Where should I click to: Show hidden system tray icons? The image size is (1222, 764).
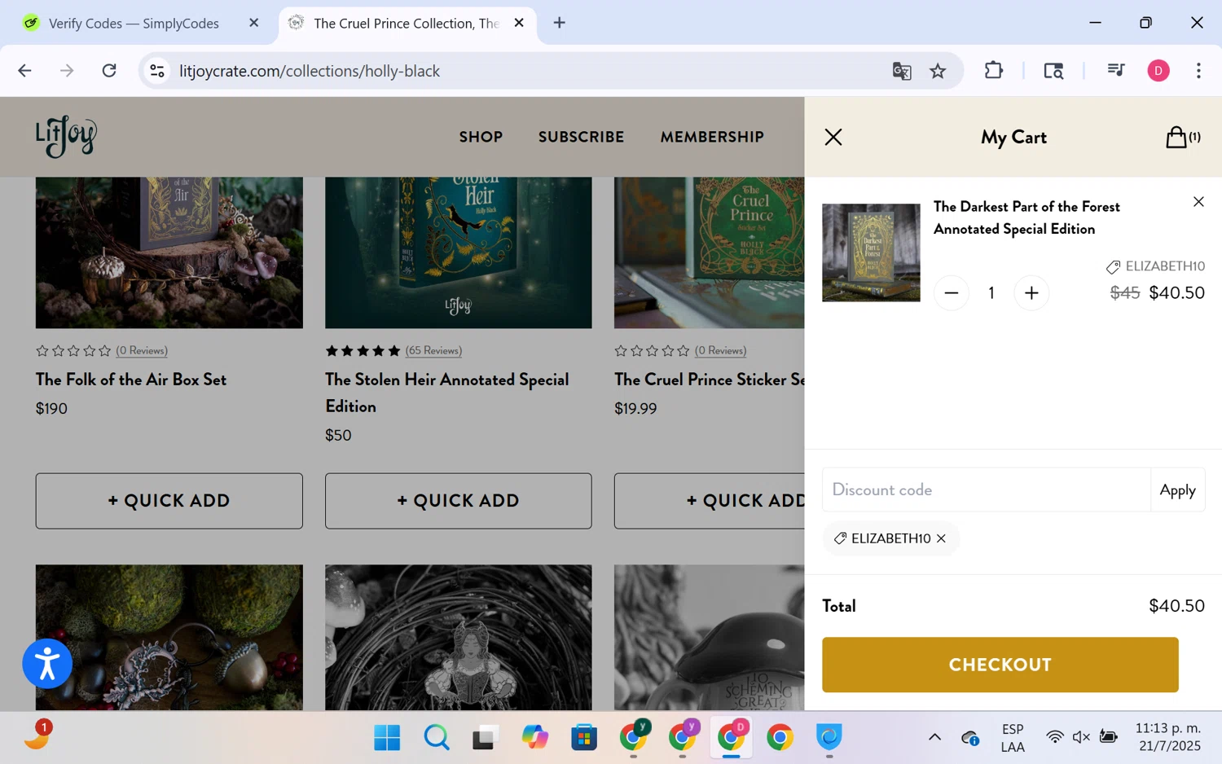tap(934, 737)
